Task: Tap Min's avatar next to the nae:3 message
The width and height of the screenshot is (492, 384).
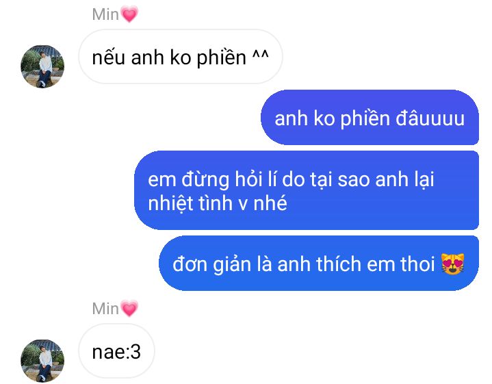Action: [42, 361]
